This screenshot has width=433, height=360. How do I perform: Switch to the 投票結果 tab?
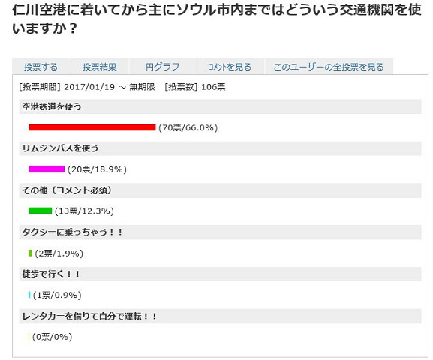99,67
